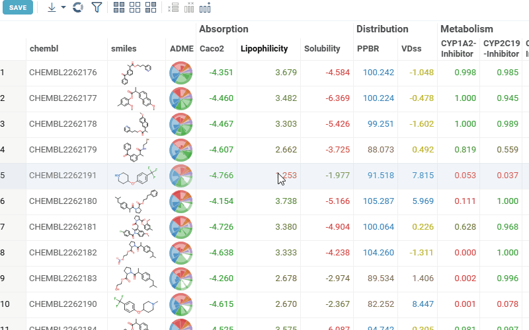Click the SAVE button
The height and width of the screenshot is (330, 529).
coord(18,8)
